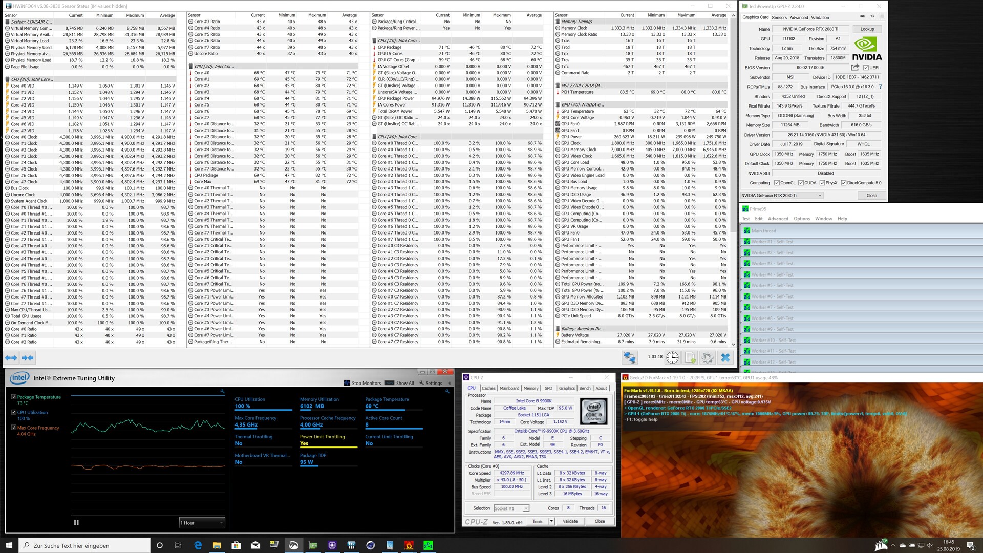The image size is (983, 553).
Task: Open Socket #1 selection dropdown in CPU-Z
Action: (511, 508)
